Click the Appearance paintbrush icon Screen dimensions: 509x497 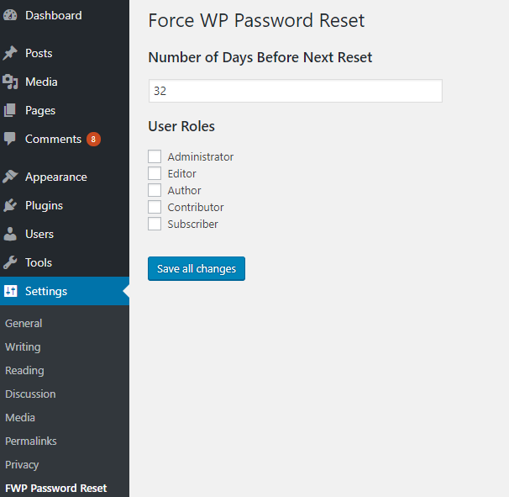[x=10, y=177]
